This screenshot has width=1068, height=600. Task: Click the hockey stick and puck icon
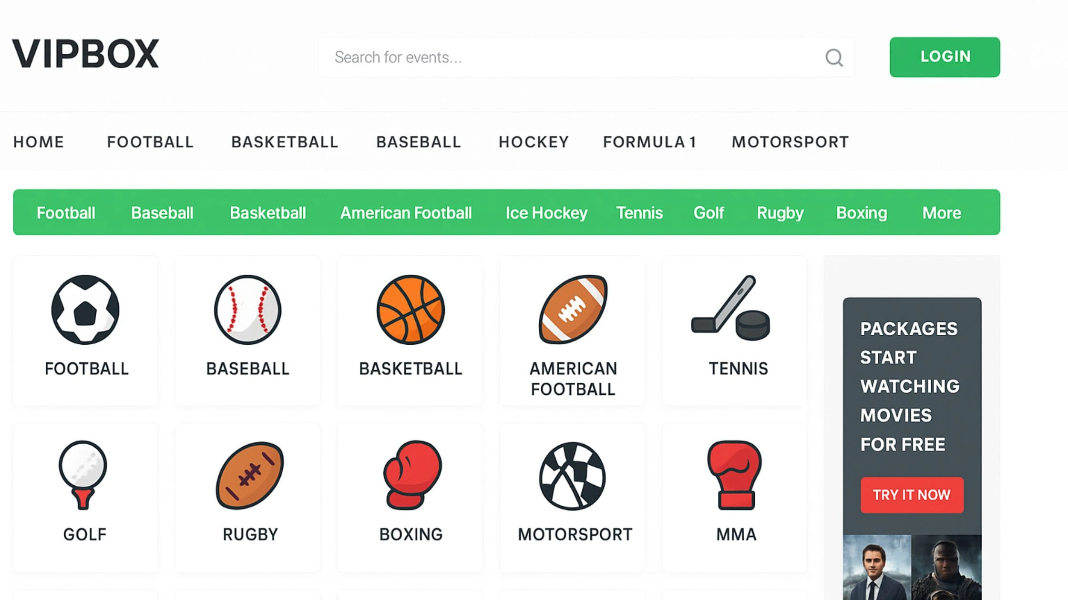click(731, 309)
